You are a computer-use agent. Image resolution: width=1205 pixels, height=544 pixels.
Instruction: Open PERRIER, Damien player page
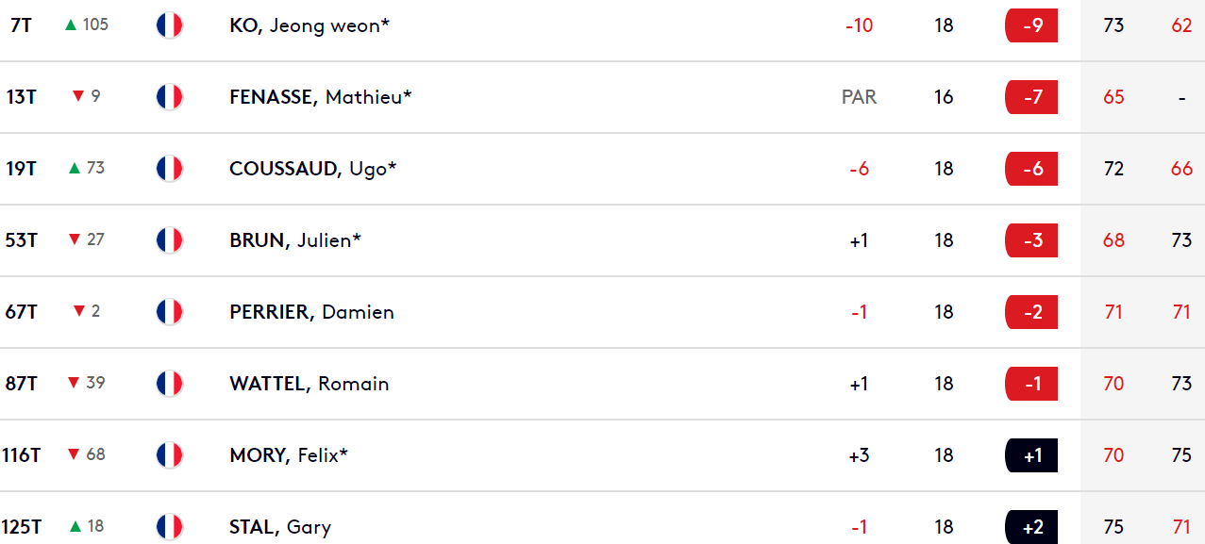pyautogui.click(x=311, y=312)
